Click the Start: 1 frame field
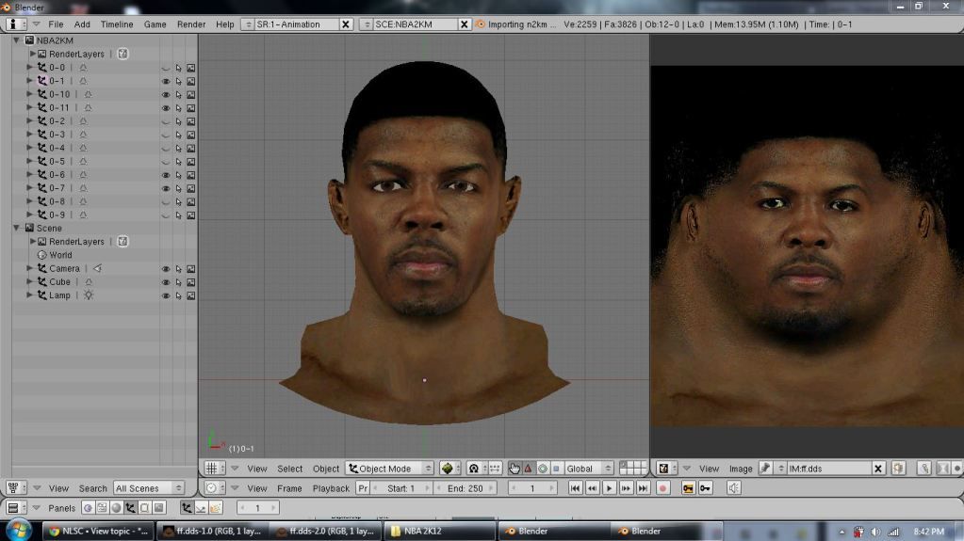964x541 pixels. point(401,488)
